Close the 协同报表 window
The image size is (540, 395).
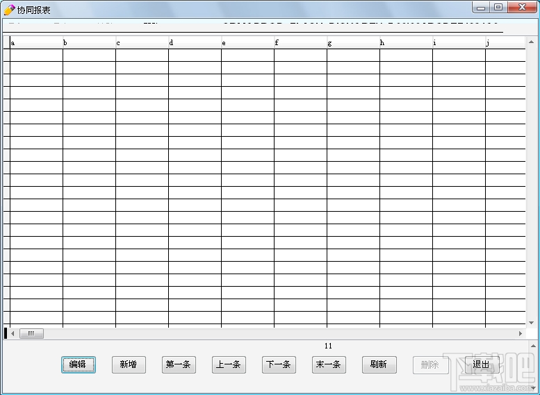coord(522,7)
